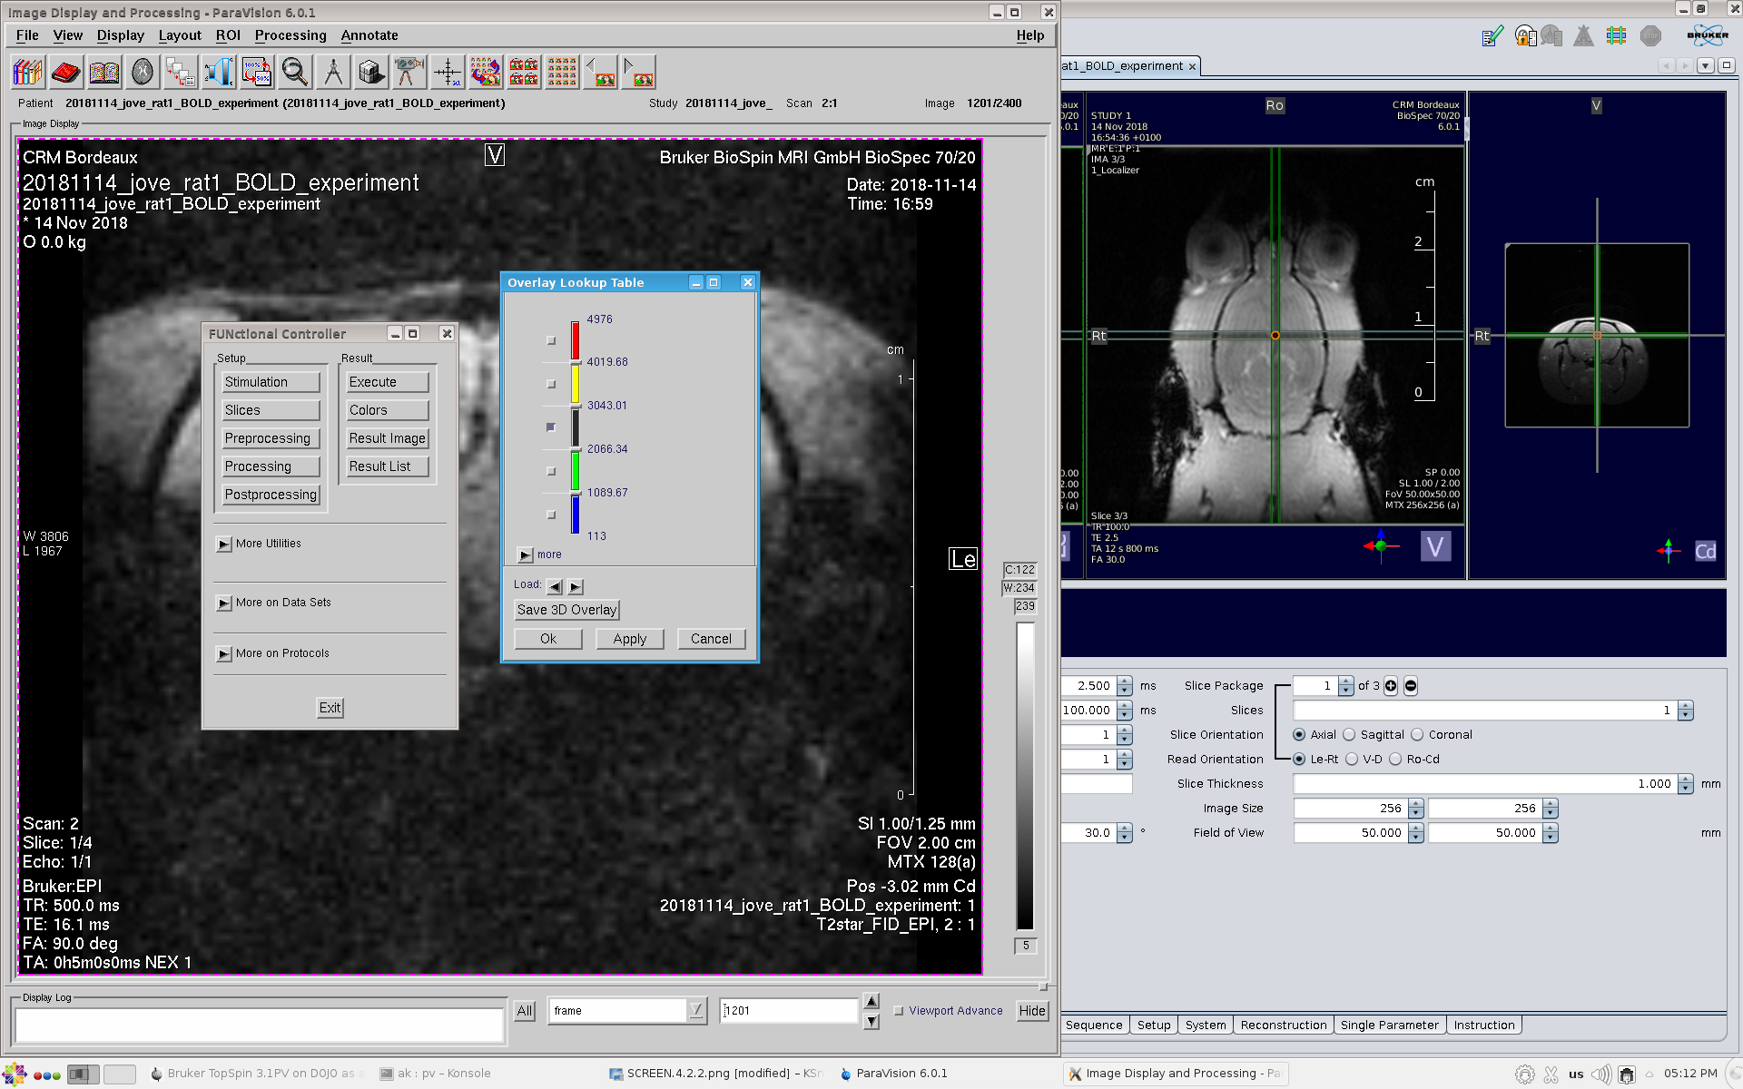The height and width of the screenshot is (1089, 1743).
Task: Expand the More Utilities section
Action: (x=223, y=544)
